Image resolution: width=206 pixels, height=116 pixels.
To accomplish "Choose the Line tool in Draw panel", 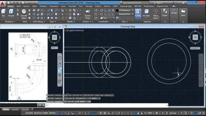I will (x=52, y=14).
